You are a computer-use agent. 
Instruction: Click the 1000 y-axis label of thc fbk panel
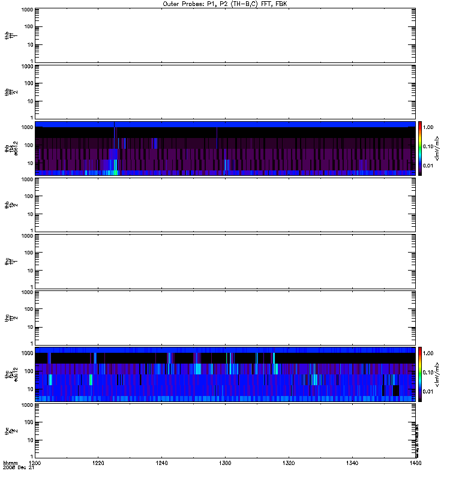(27, 353)
